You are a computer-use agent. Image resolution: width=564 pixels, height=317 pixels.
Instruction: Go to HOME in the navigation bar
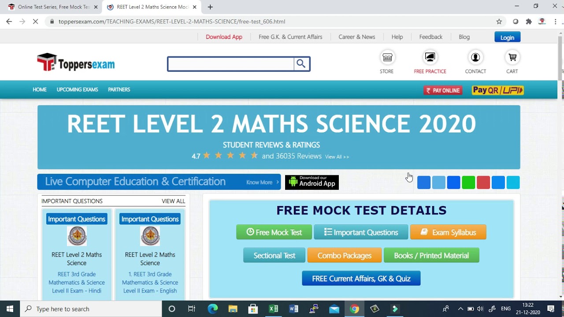click(x=40, y=89)
